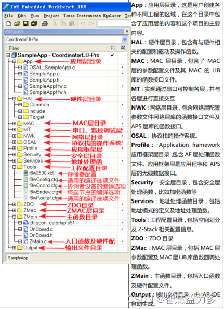Click the f8w2530.xcl linker file icon

click(x=25, y=173)
